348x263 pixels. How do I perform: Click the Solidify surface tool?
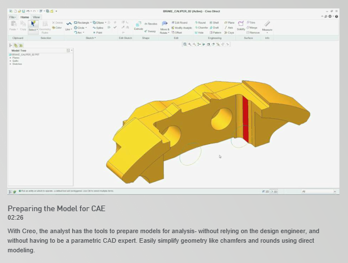(241, 26)
